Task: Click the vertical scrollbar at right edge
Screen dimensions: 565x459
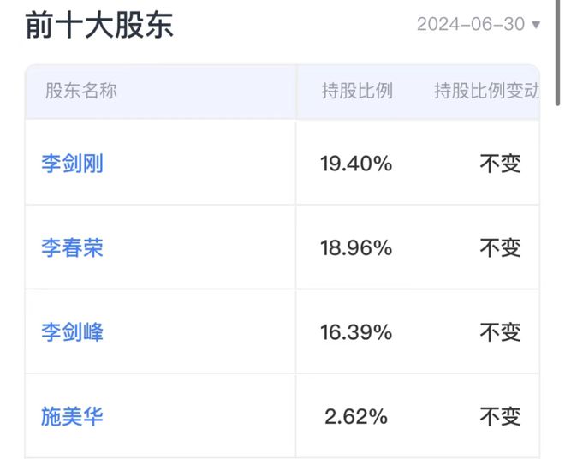Action: coord(558,52)
